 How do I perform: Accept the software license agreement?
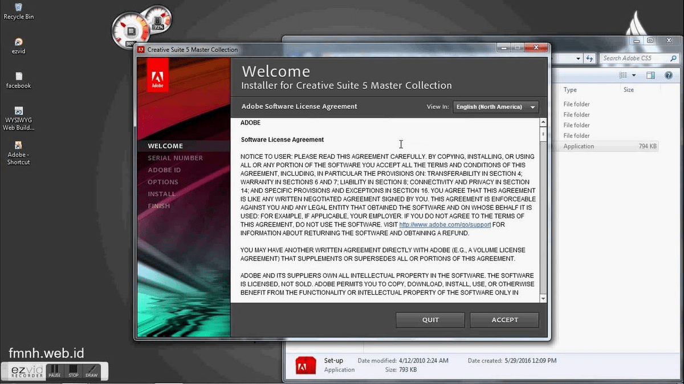(504, 319)
